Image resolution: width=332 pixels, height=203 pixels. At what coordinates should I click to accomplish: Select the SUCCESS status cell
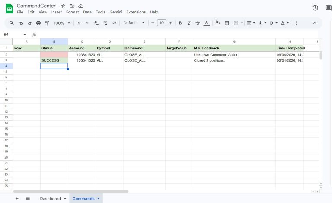(x=54, y=60)
